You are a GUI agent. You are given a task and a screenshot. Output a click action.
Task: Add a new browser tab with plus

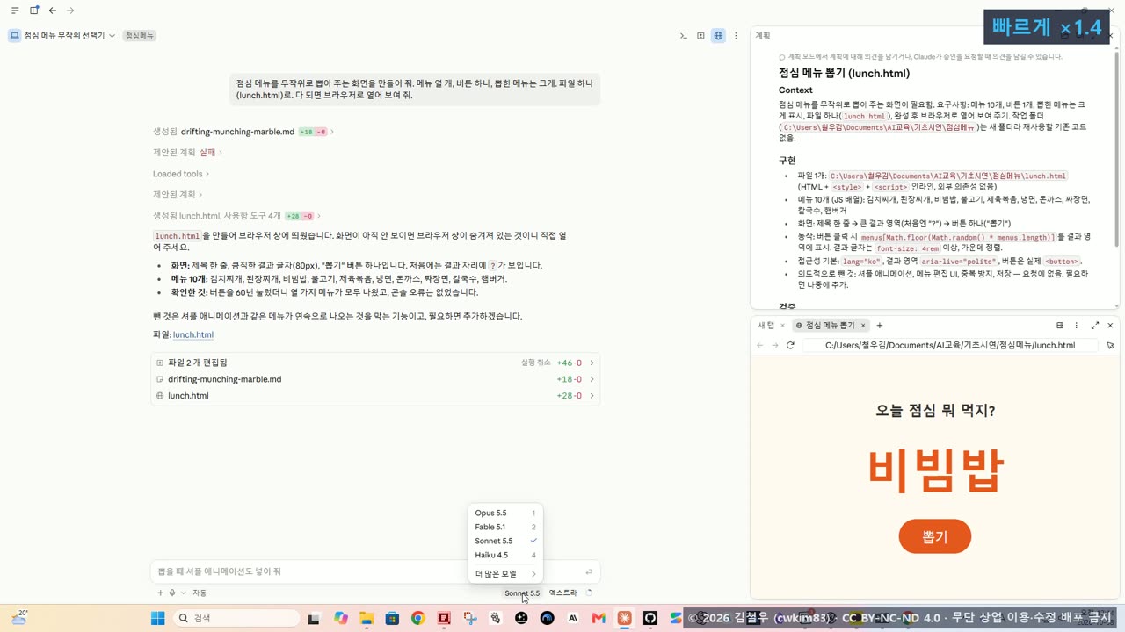pos(879,325)
